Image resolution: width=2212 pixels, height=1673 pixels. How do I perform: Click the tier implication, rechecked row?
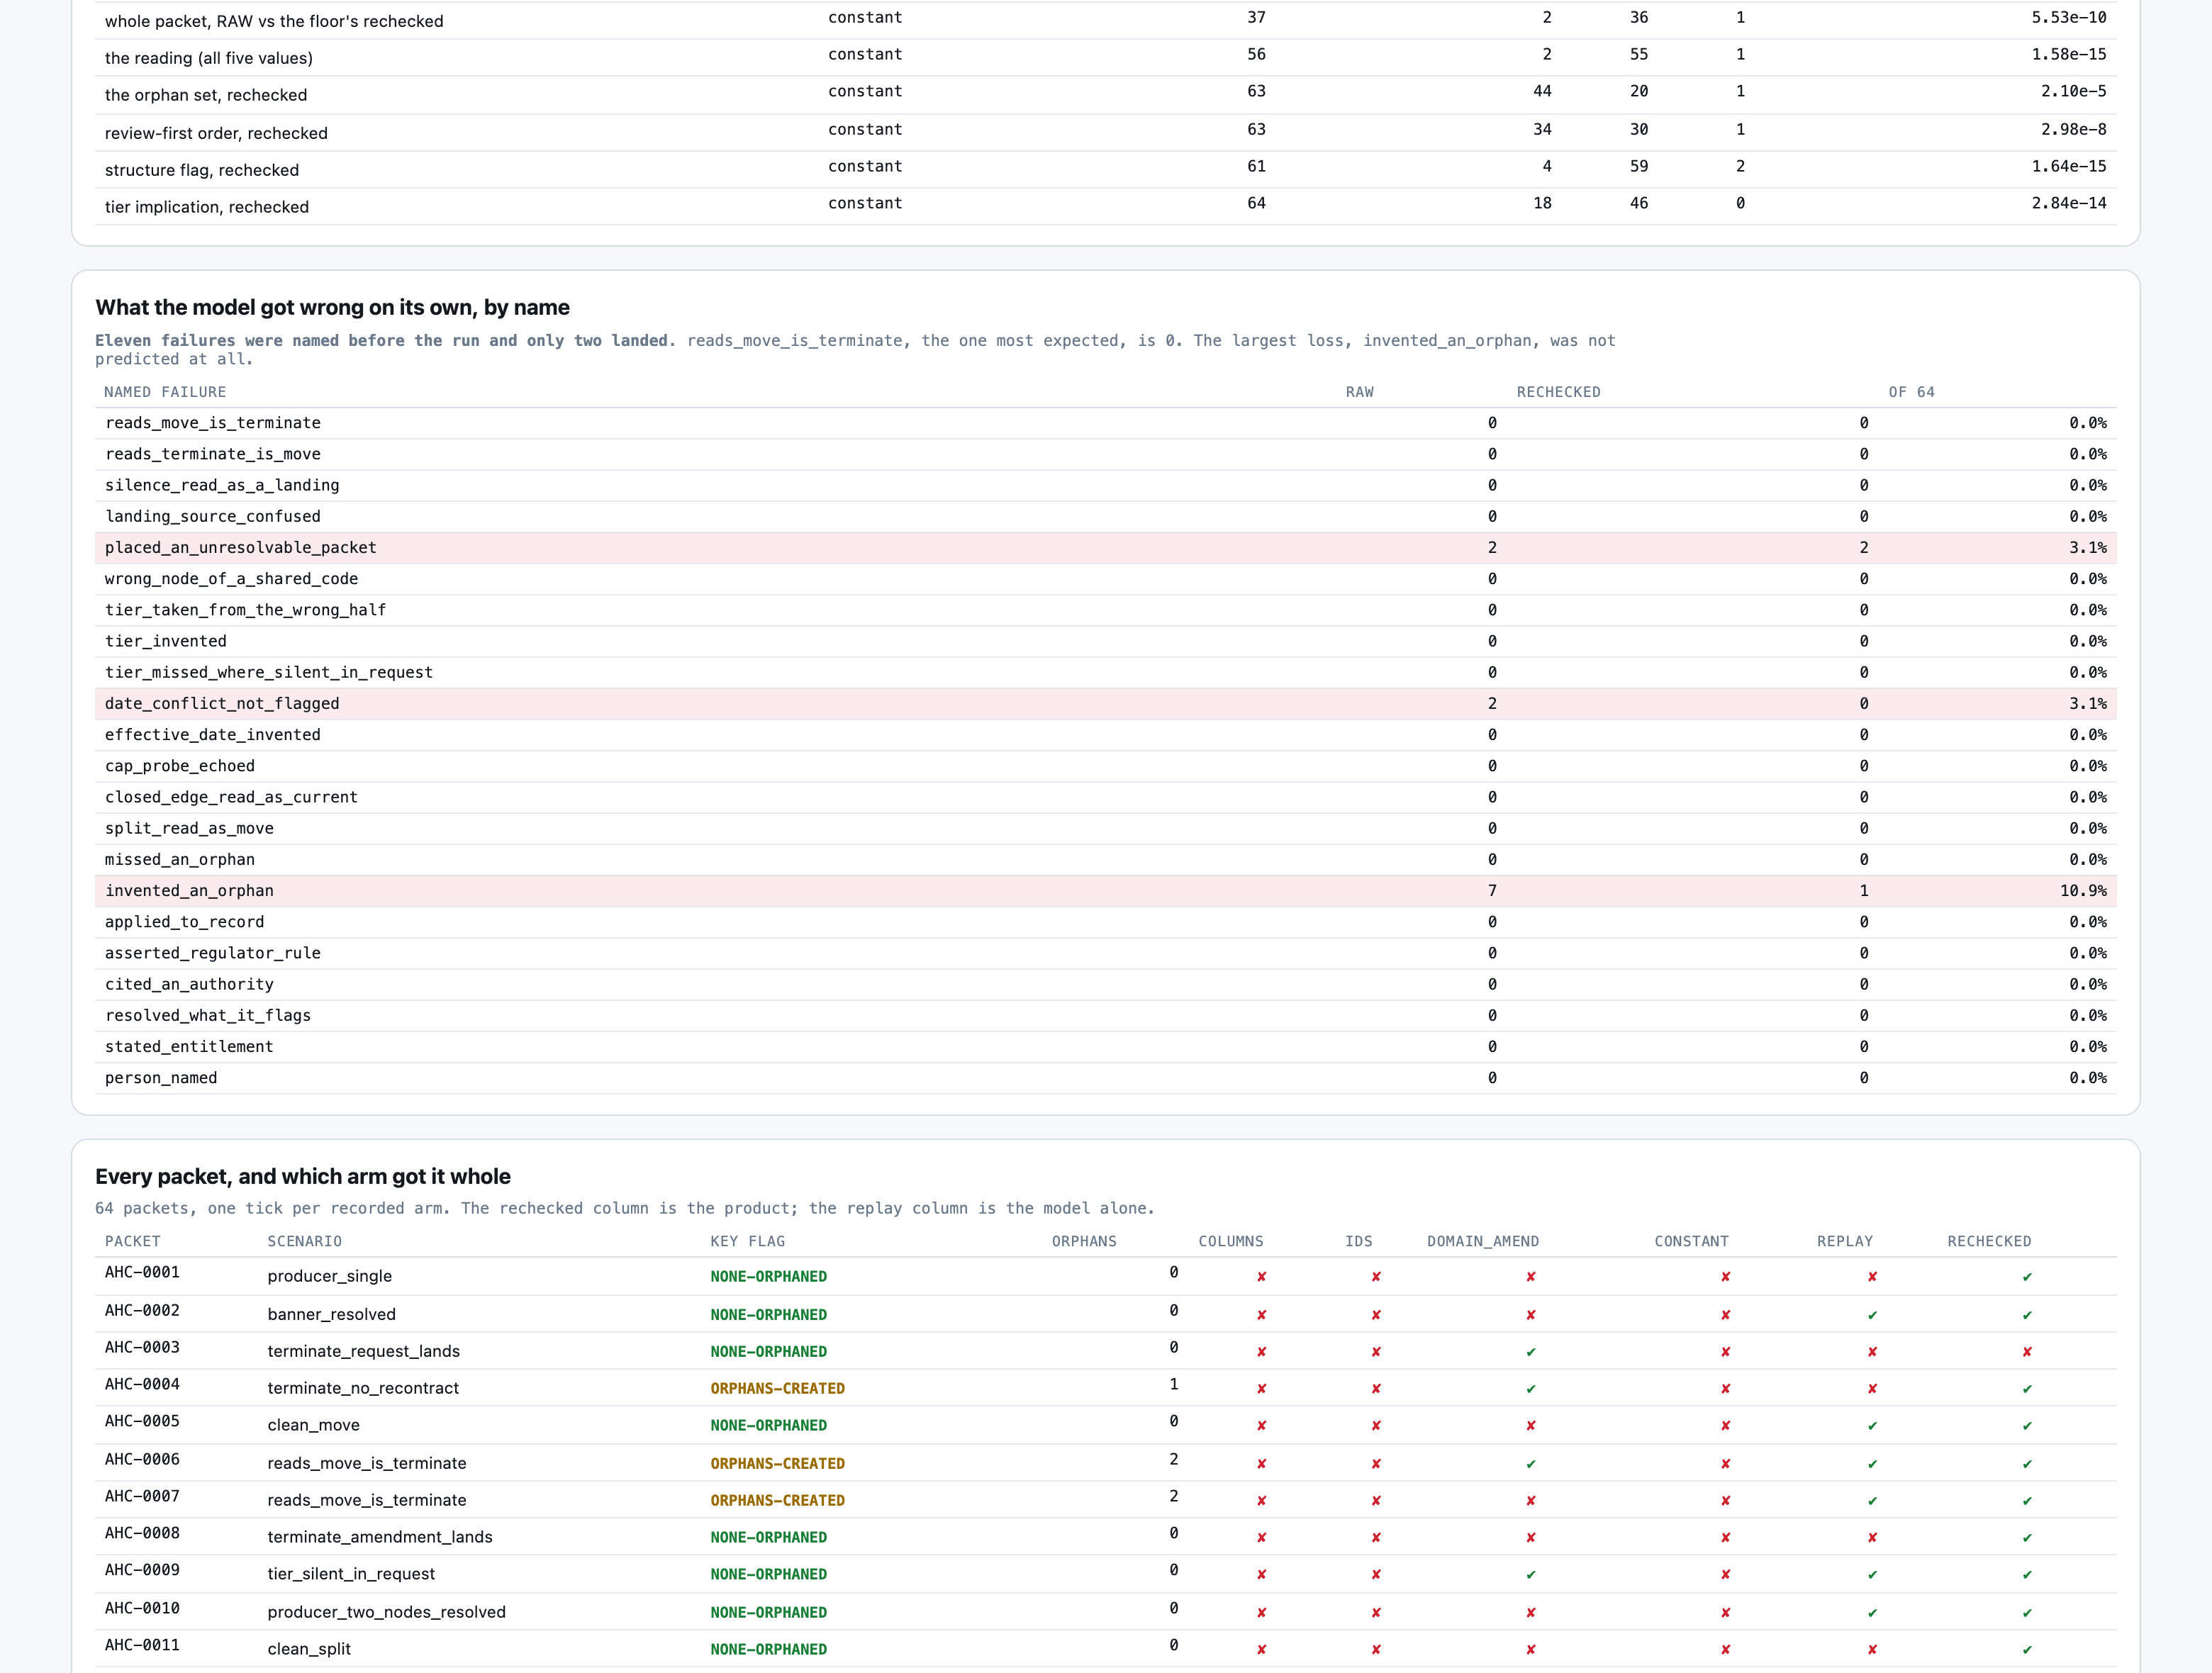pos(1105,206)
